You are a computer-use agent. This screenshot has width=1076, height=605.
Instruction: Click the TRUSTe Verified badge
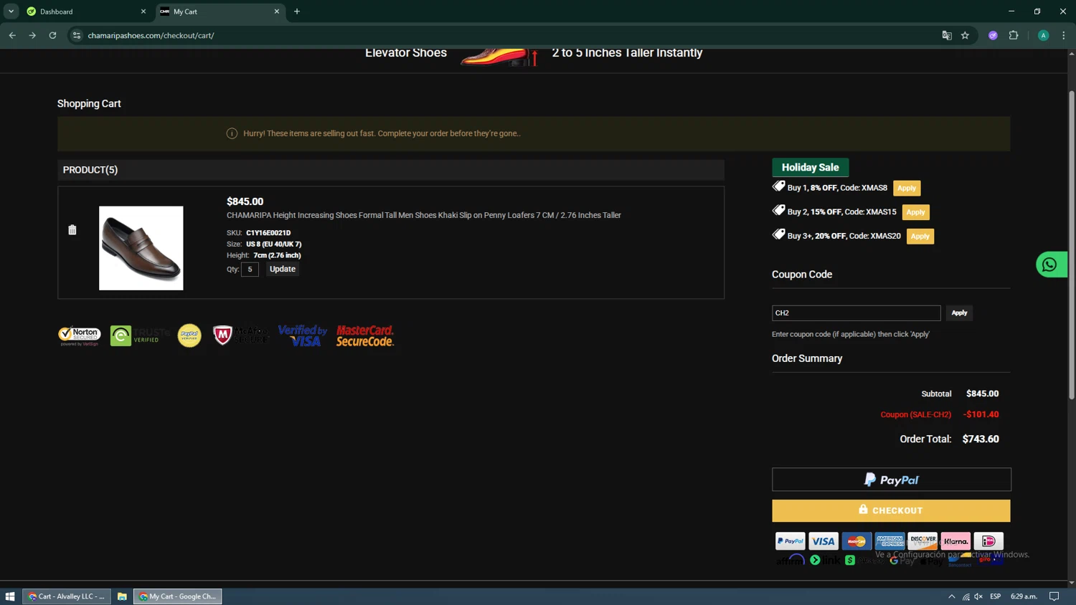(x=140, y=335)
